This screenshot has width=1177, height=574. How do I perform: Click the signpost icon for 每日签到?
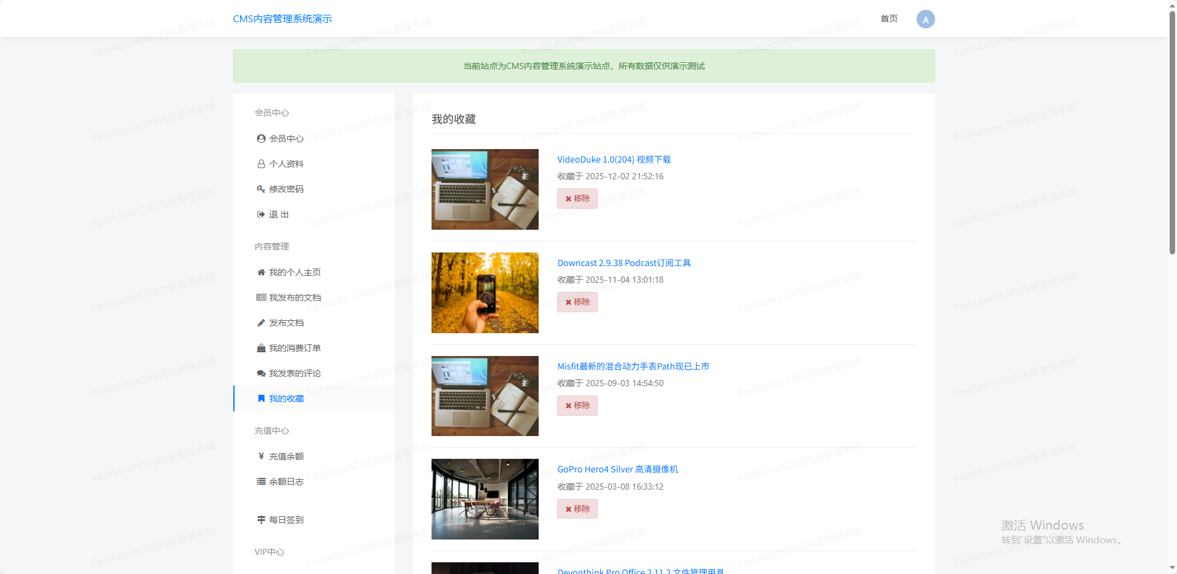tap(261, 520)
